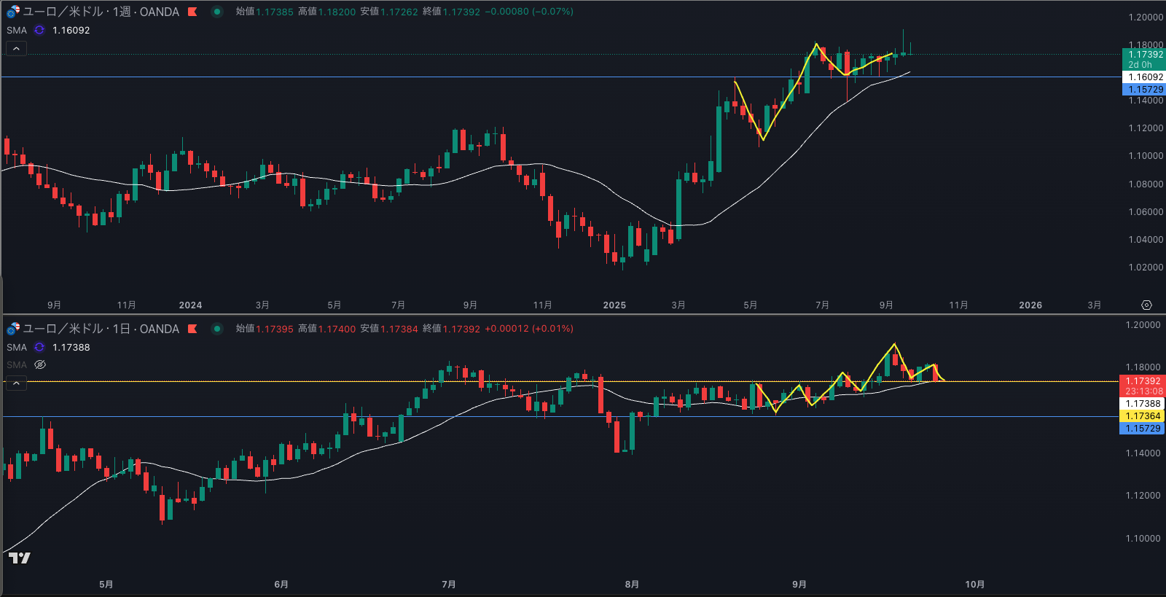The height and width of the screenshot is (597, 1166).
Task: Collapse the indicator legend on weekly chart
Action: (16, 49)
